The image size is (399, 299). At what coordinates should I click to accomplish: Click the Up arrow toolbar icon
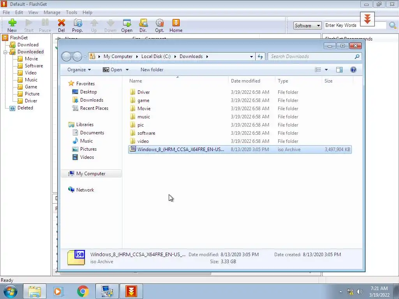coord(94,25)
